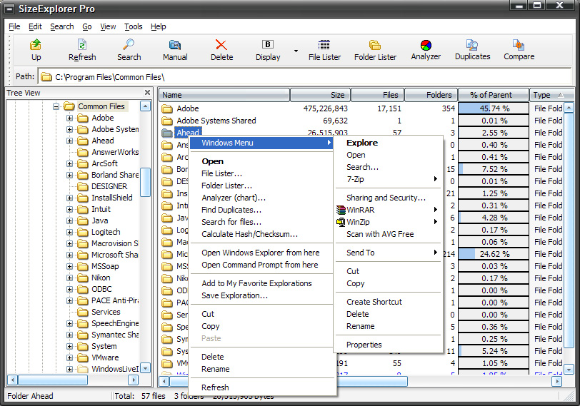580x406 pixels.
Task: Open the Display dropdown arrow
Action: click(x=296, y=51)
